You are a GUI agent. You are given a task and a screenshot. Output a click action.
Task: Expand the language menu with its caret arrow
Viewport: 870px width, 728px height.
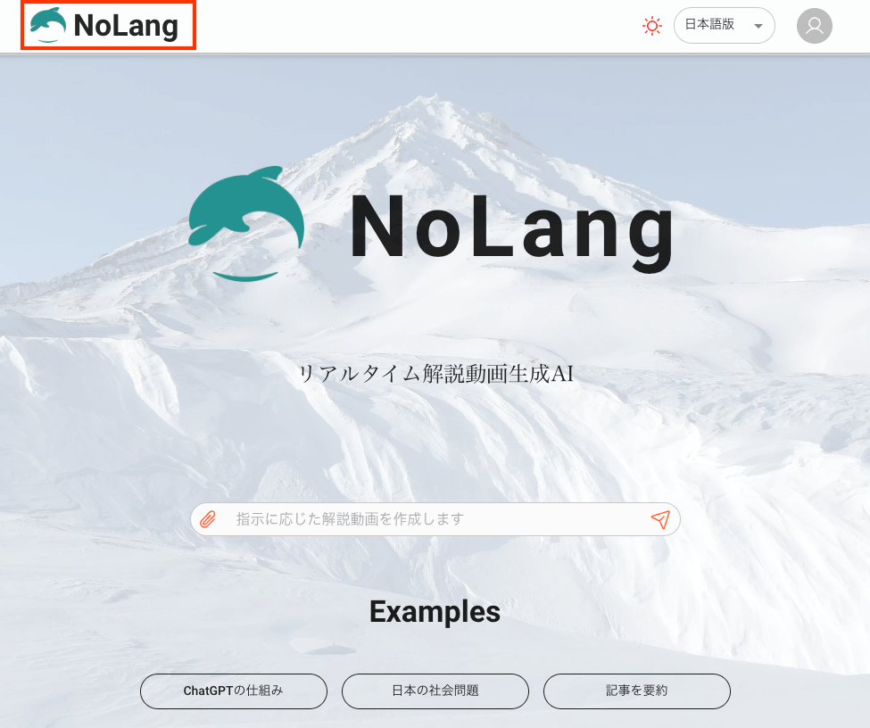758,26
